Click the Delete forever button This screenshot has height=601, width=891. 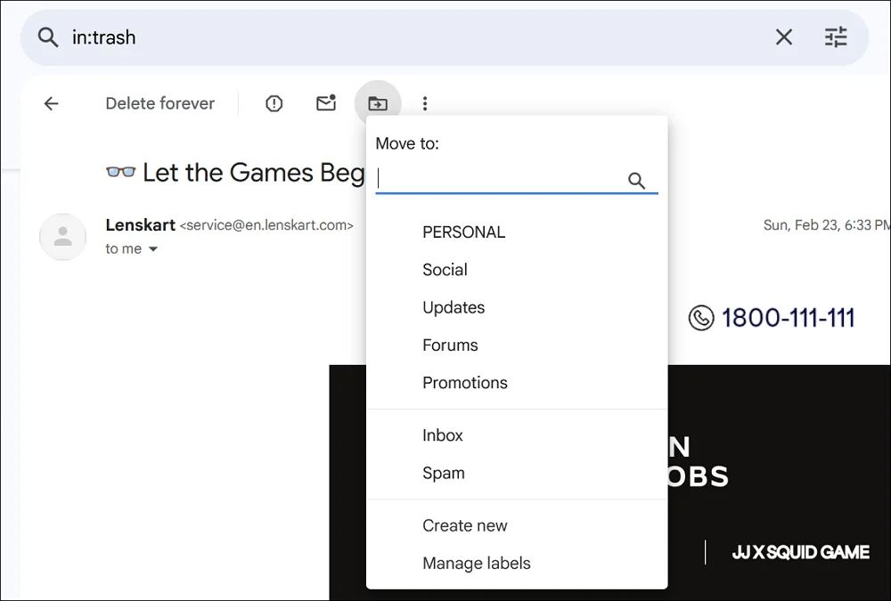pyautogui.click(x=160, y=103)
